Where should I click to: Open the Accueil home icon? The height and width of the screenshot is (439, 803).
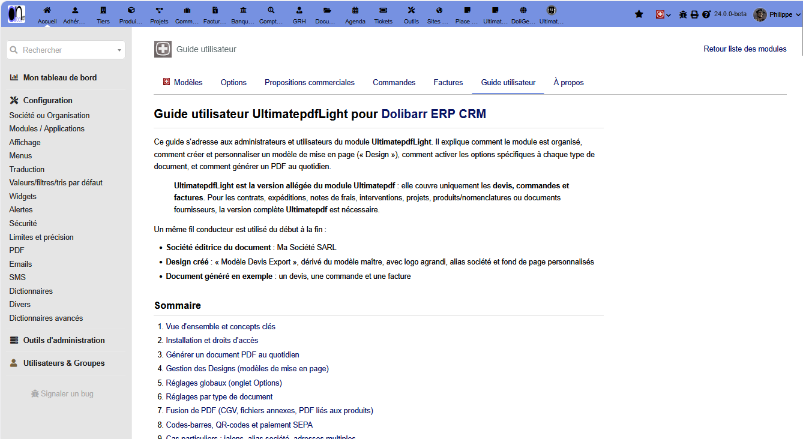tap(47, 10)
